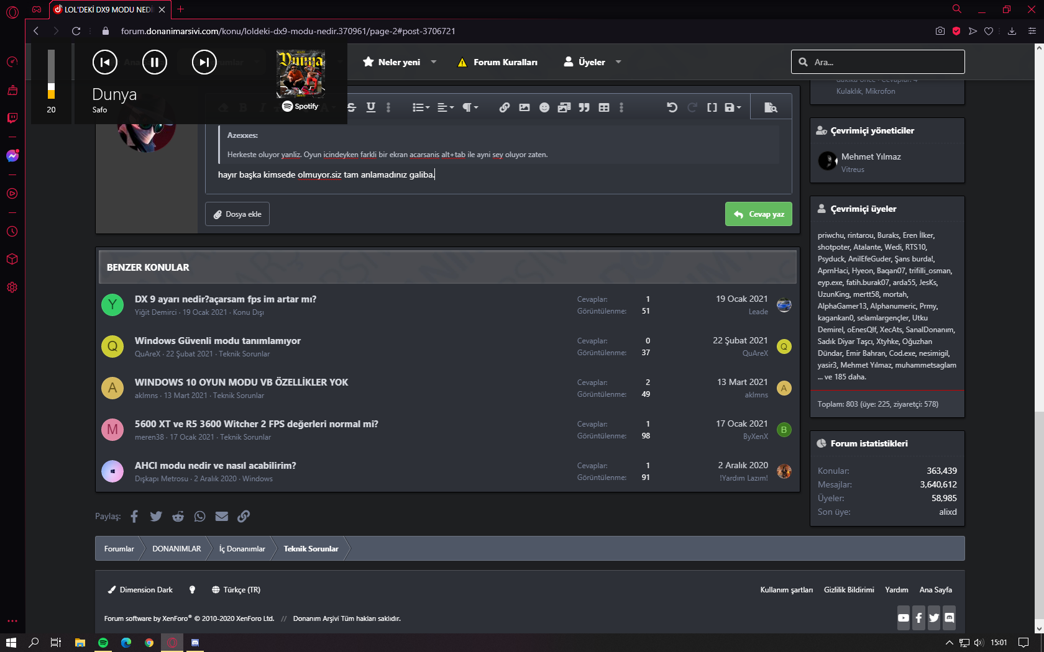Open thread DX 9 ayarı nedir
Viewport: 1044px width, 652px height.
226,299
